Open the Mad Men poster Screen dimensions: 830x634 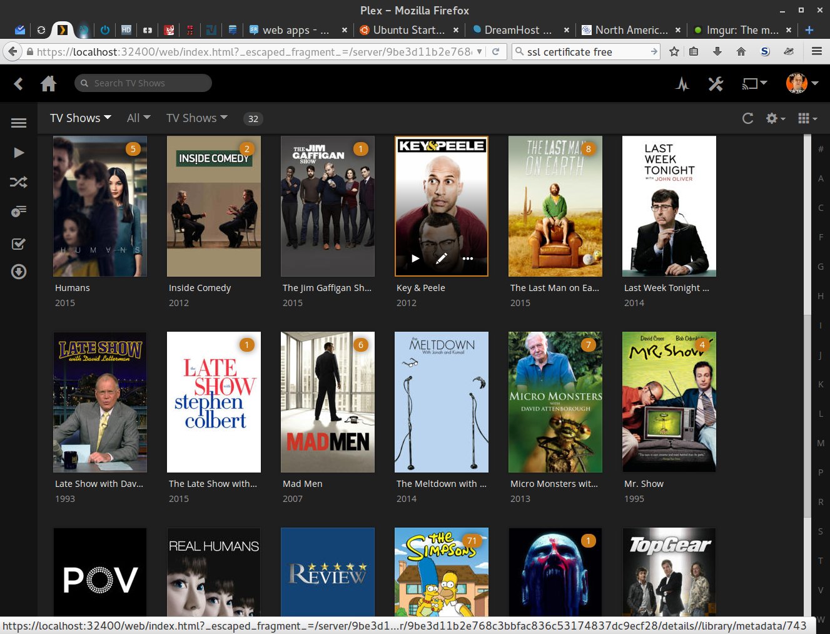coord(328,402)
